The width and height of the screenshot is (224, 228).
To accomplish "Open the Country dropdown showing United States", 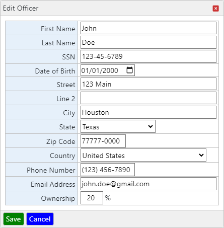I will (143, 155).
